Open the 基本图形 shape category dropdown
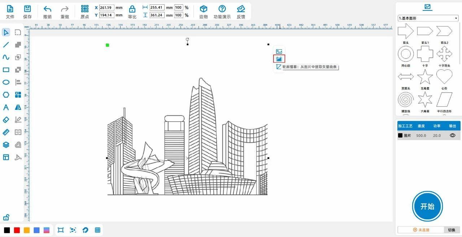This screenshot has height=237, width=462. pyautogui.click(x=428, y=18)
